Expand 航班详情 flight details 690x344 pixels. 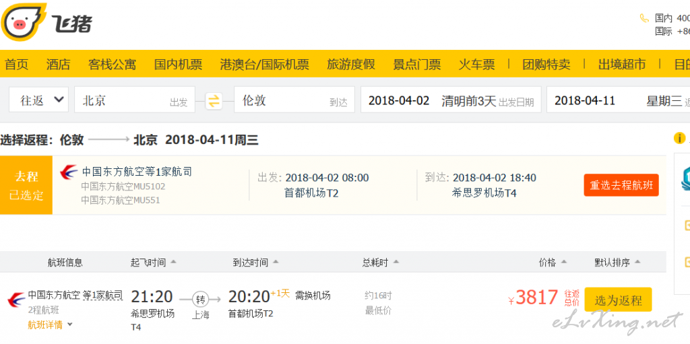click(50, 325)
